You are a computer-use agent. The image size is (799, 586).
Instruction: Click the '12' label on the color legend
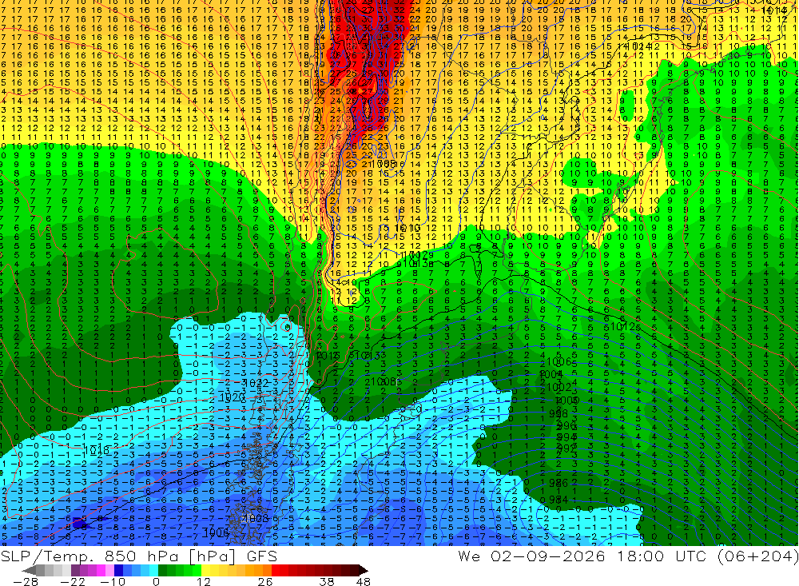point(204,581)
